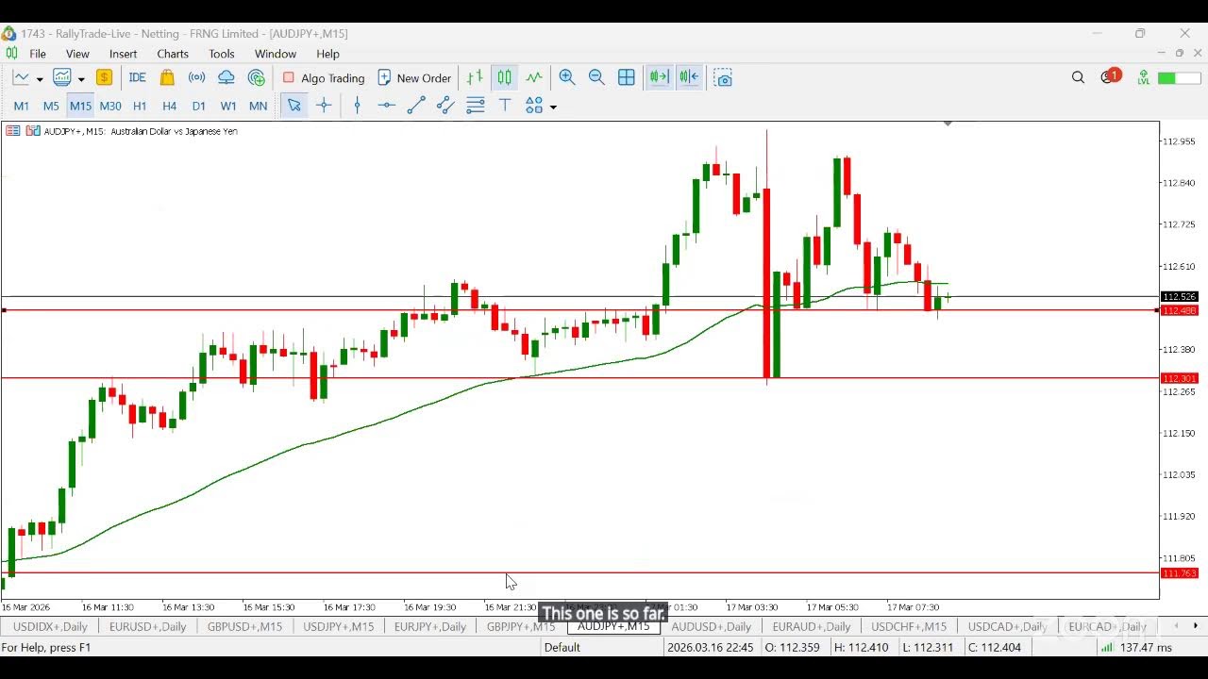This screenshot has height=679, width=1208.
Task: Open the Tools menu
Action: [x=222, y=54]
